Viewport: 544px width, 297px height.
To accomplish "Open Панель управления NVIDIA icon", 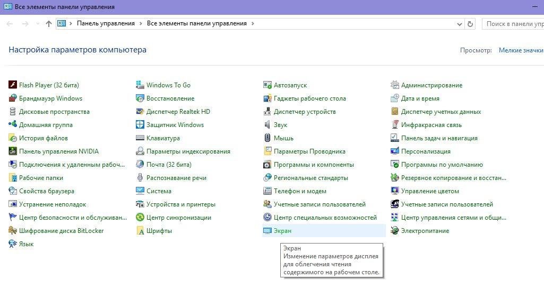I will [x=13, y=151].
